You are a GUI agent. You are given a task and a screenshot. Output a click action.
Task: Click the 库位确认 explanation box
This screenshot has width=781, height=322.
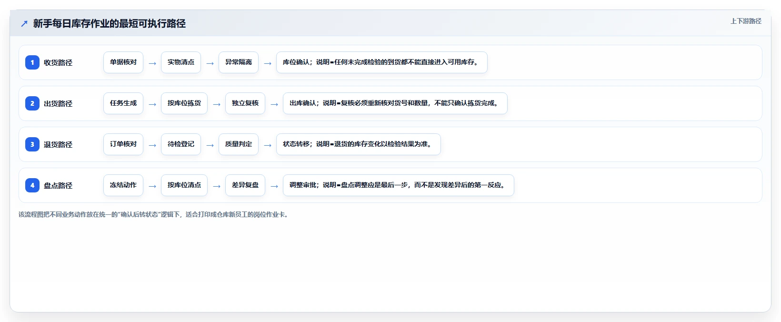[x=382, y=62]
